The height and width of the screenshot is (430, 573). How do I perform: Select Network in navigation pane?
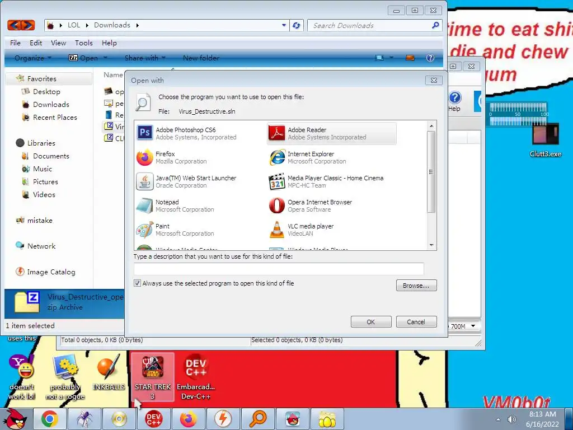[x=41, y=246]
